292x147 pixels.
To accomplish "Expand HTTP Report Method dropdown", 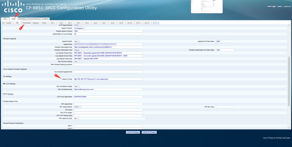I will coord(78,25).
